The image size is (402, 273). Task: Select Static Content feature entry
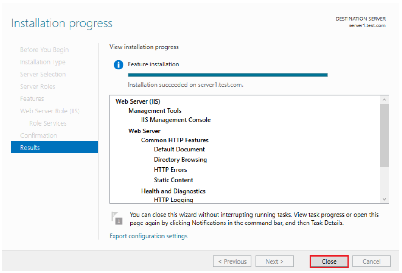click(173, 180)
